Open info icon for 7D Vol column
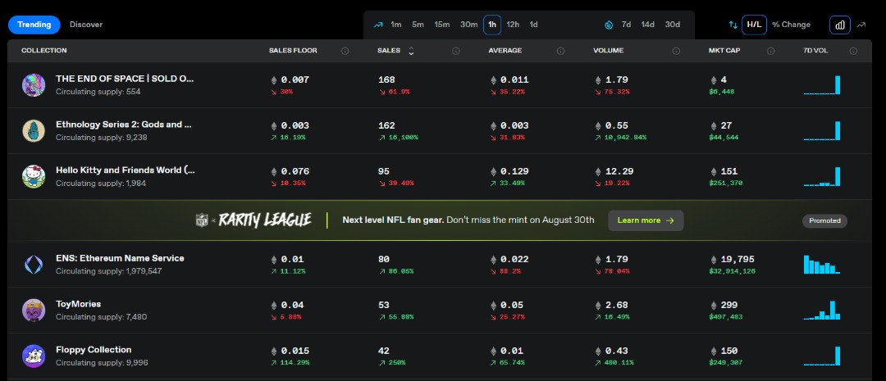The height and width of the screenshot is (381, 886). click(853, 51)
